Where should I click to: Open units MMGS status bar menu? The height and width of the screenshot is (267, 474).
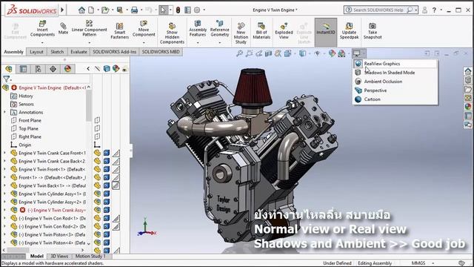(422, 263)
